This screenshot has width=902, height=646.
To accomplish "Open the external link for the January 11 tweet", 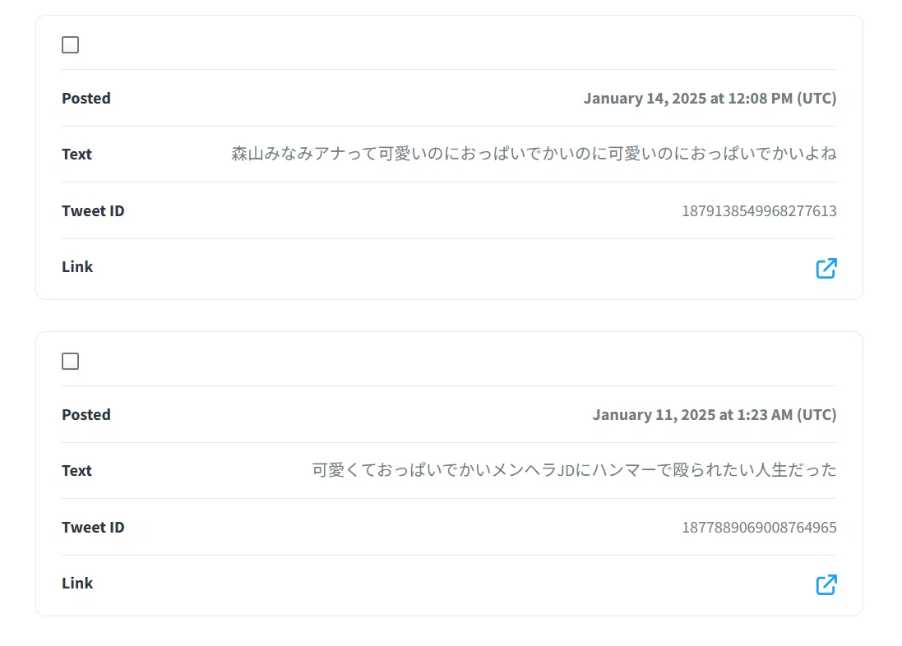I will (826, 584).
